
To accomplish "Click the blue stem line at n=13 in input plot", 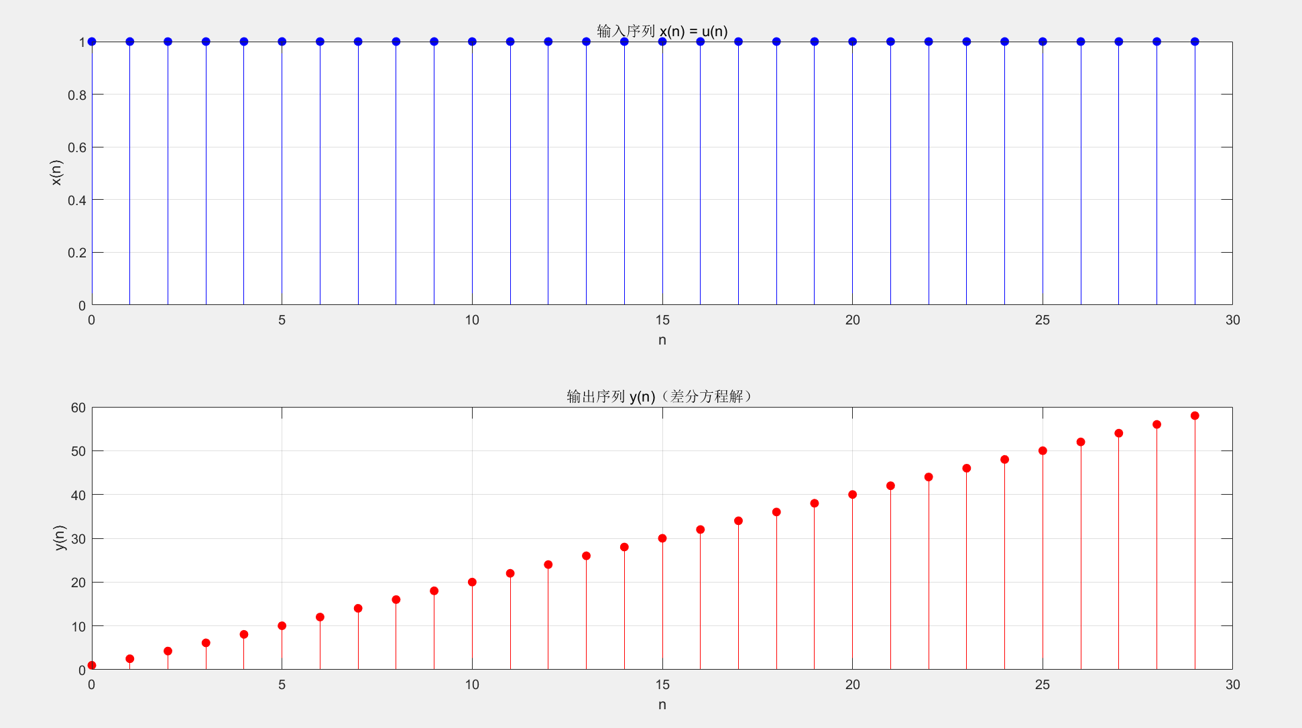I will pyautogui.click(x=586, y=174).
